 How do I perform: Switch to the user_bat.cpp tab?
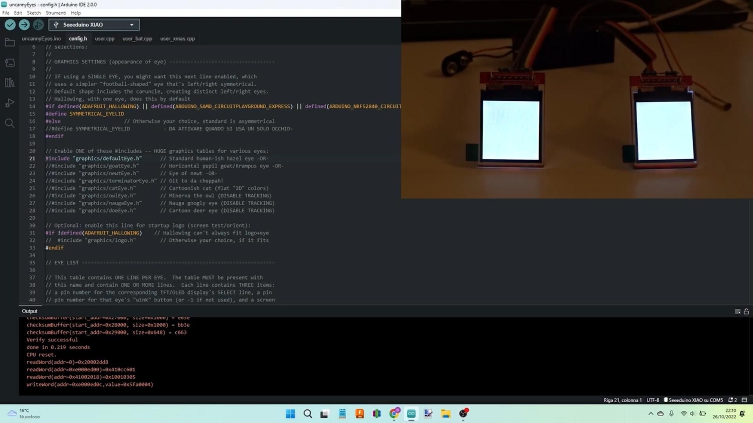(x=137, y=39)
